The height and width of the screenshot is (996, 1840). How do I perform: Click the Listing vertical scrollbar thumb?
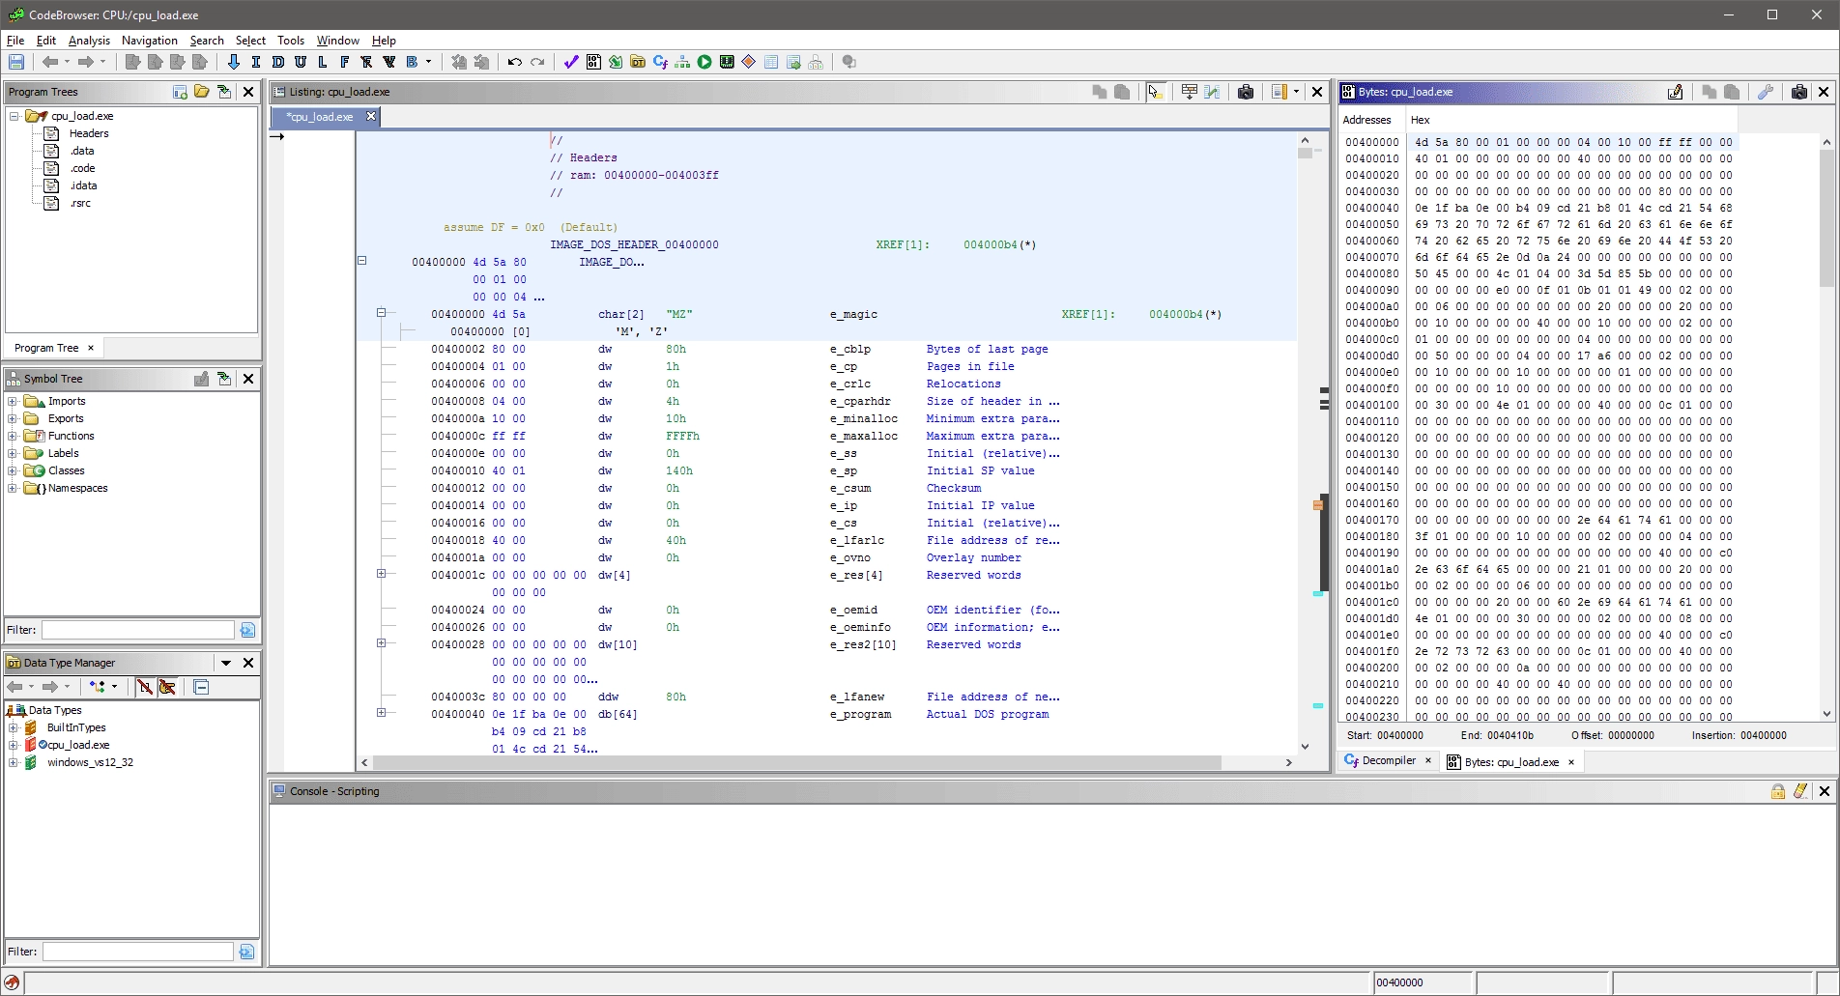(x=1305, y=152)
